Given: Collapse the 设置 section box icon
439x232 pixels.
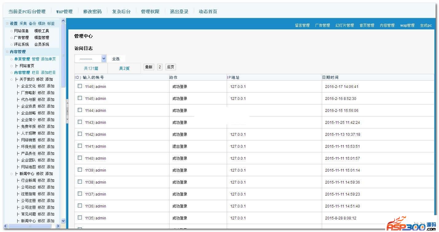Looking at the screenshot, I should point(7,24).
